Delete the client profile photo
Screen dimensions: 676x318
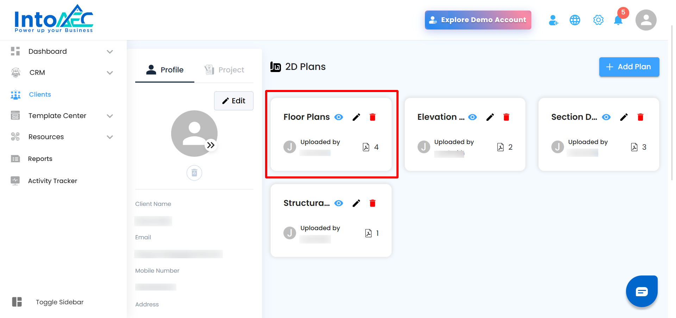[194, 173]
